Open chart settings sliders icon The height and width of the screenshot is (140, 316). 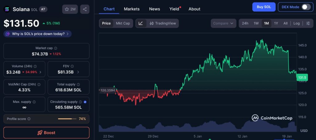[x=308, y=23]
